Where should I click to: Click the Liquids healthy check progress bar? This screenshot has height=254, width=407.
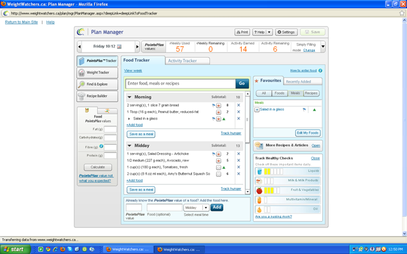tap(273, 171)
